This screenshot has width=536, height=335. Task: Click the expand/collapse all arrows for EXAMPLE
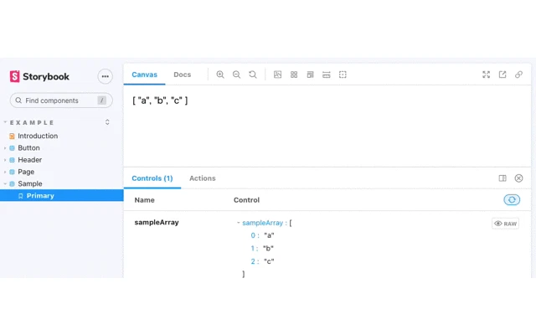pyautogui.click(x=107, y=122)
